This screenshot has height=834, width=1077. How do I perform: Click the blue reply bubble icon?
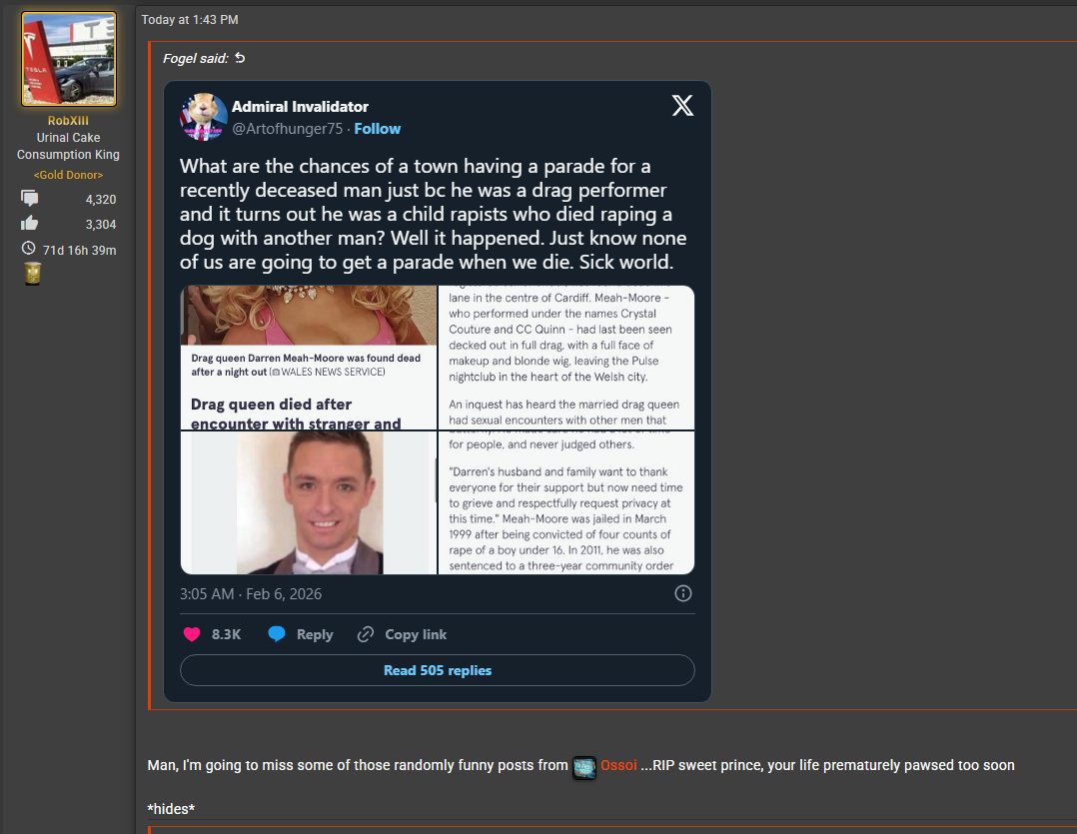tap(277, 634)
